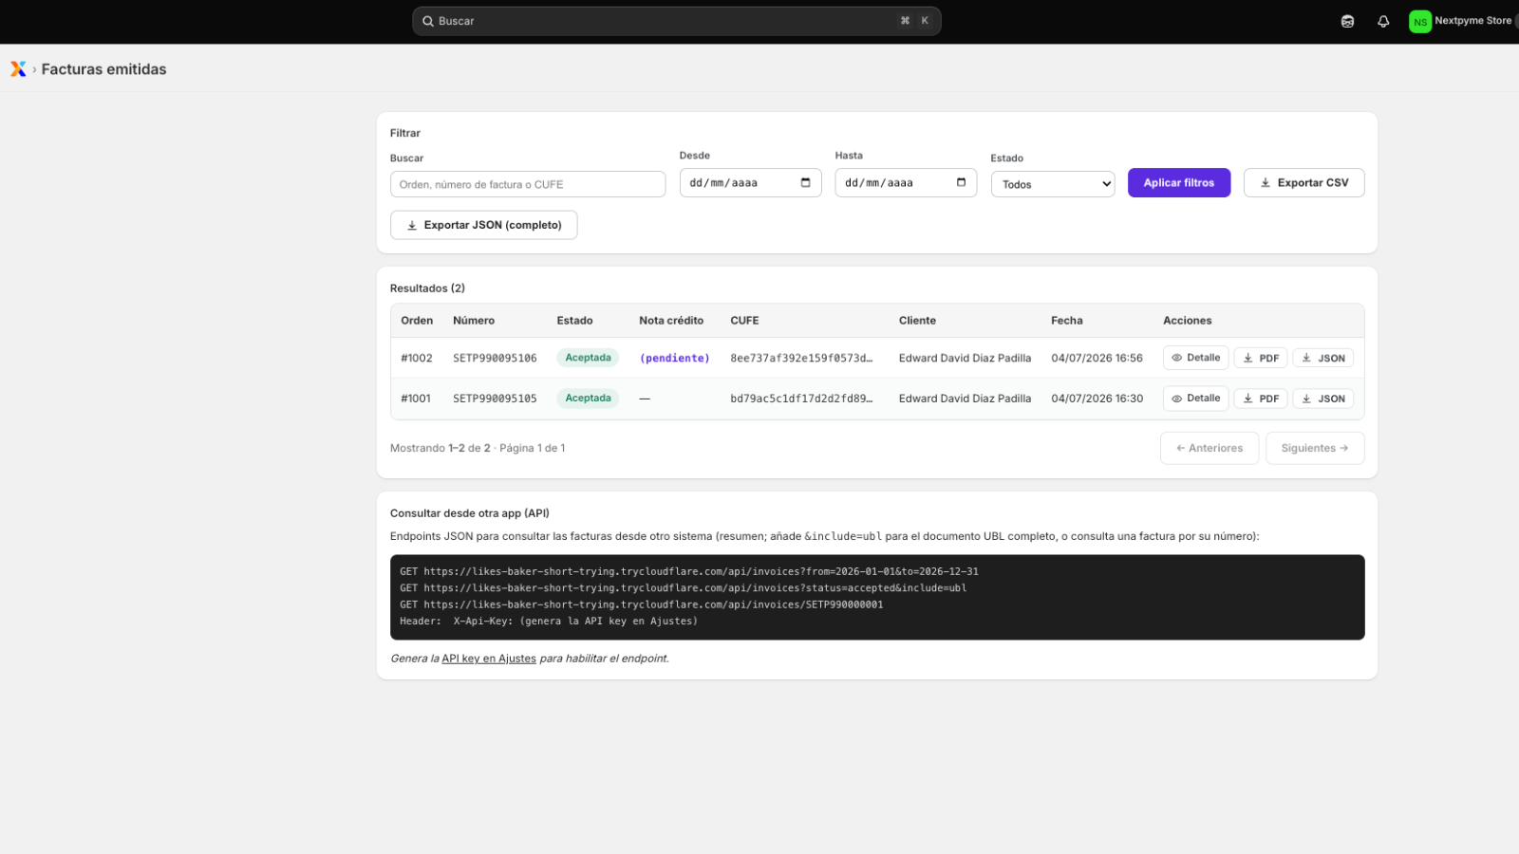This screenshot has height=854, width=1519.
Task: Download JSON for order #1001
Action: click(x=1323, y=399)
